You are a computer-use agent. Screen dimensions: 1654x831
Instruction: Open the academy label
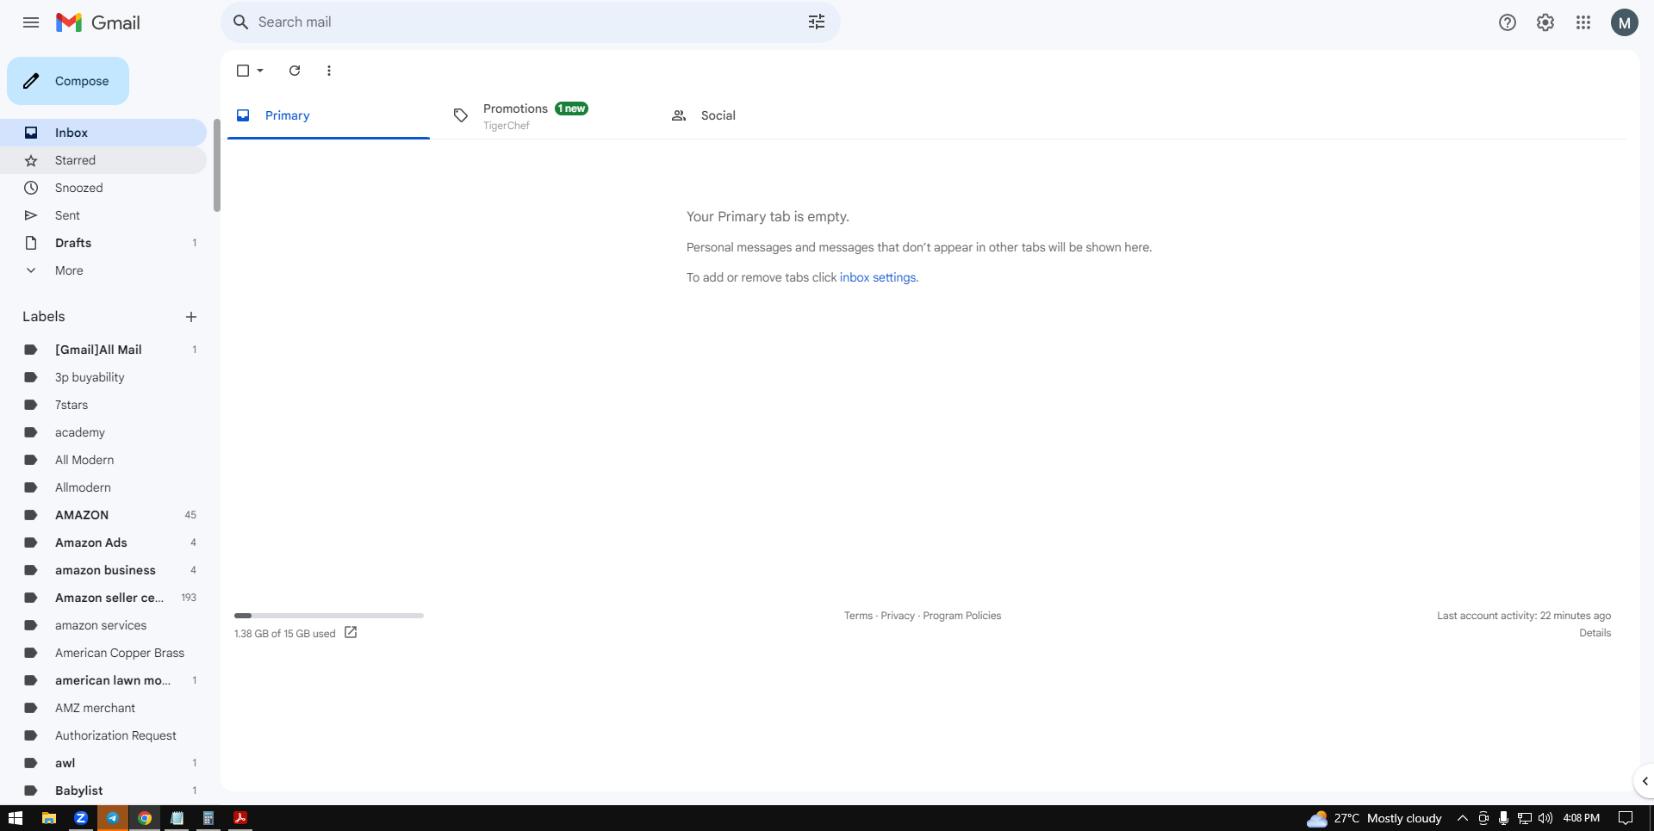tap(103, 432)
